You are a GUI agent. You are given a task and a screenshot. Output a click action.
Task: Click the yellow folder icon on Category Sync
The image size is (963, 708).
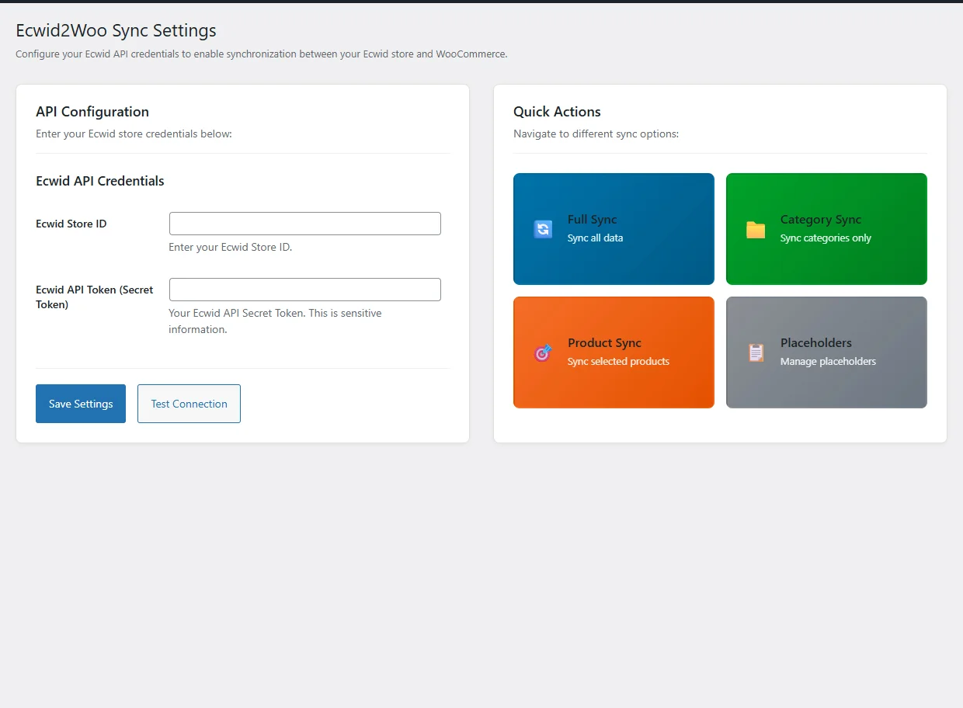(x=756, y=229)
